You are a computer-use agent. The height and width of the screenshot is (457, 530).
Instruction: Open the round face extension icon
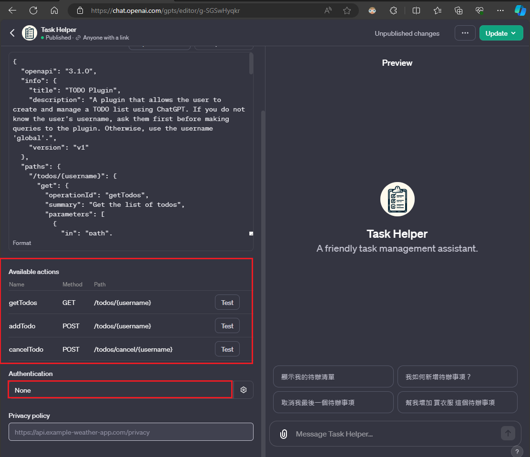(x=372, y=10)
